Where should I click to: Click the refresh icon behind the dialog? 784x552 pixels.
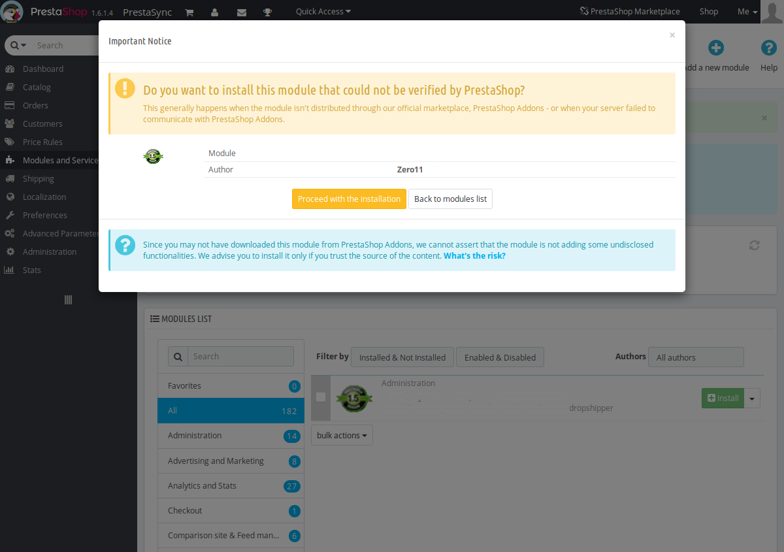[755, 245]
